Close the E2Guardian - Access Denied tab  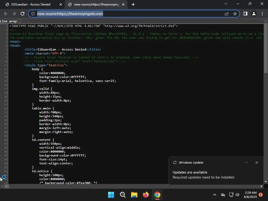61,4
